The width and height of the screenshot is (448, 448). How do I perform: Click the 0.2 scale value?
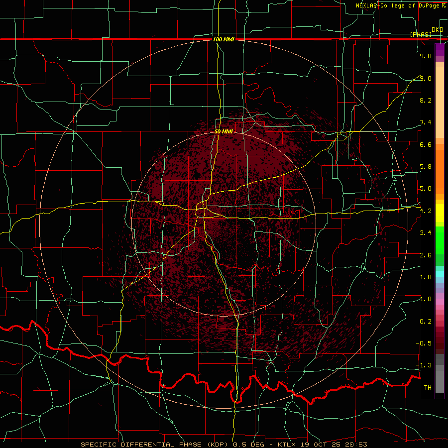pyautogui.click(x=426, y=322)
